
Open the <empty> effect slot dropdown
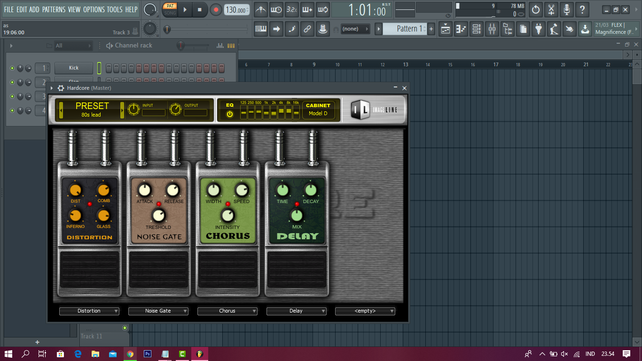coord(365,311)
